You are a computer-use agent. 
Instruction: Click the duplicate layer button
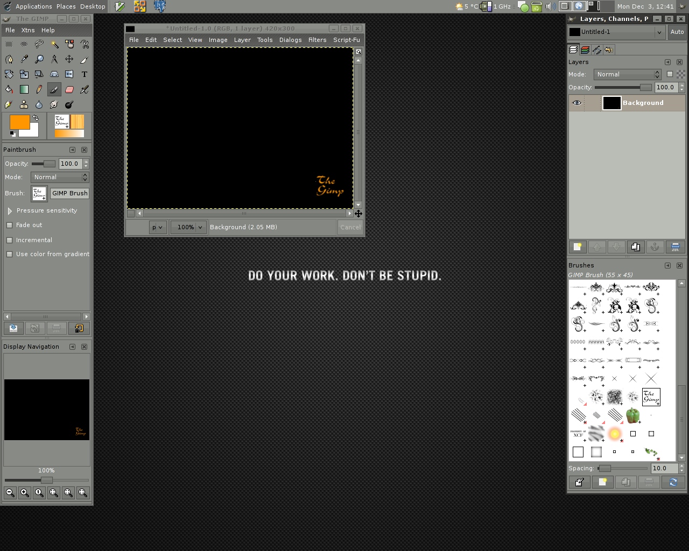636,247
